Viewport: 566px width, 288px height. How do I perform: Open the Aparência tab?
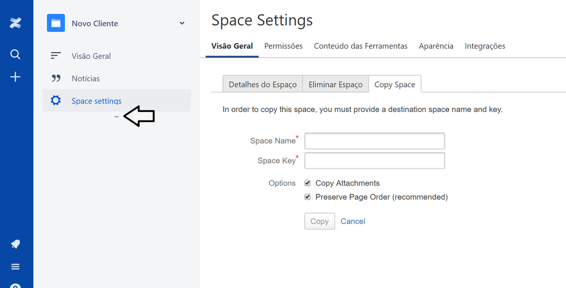436,46
